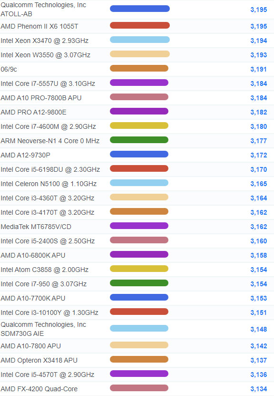
Task: Click the 3,177 score value
Action: pos(259,141)
